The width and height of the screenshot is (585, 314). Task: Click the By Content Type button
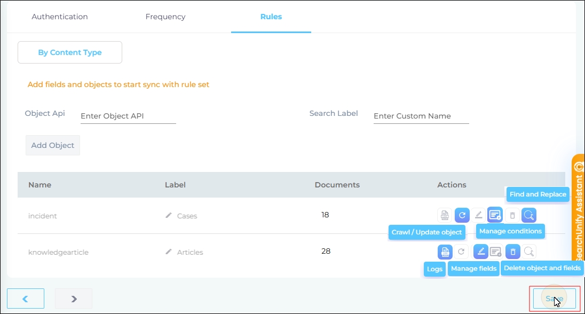[70, 52]
